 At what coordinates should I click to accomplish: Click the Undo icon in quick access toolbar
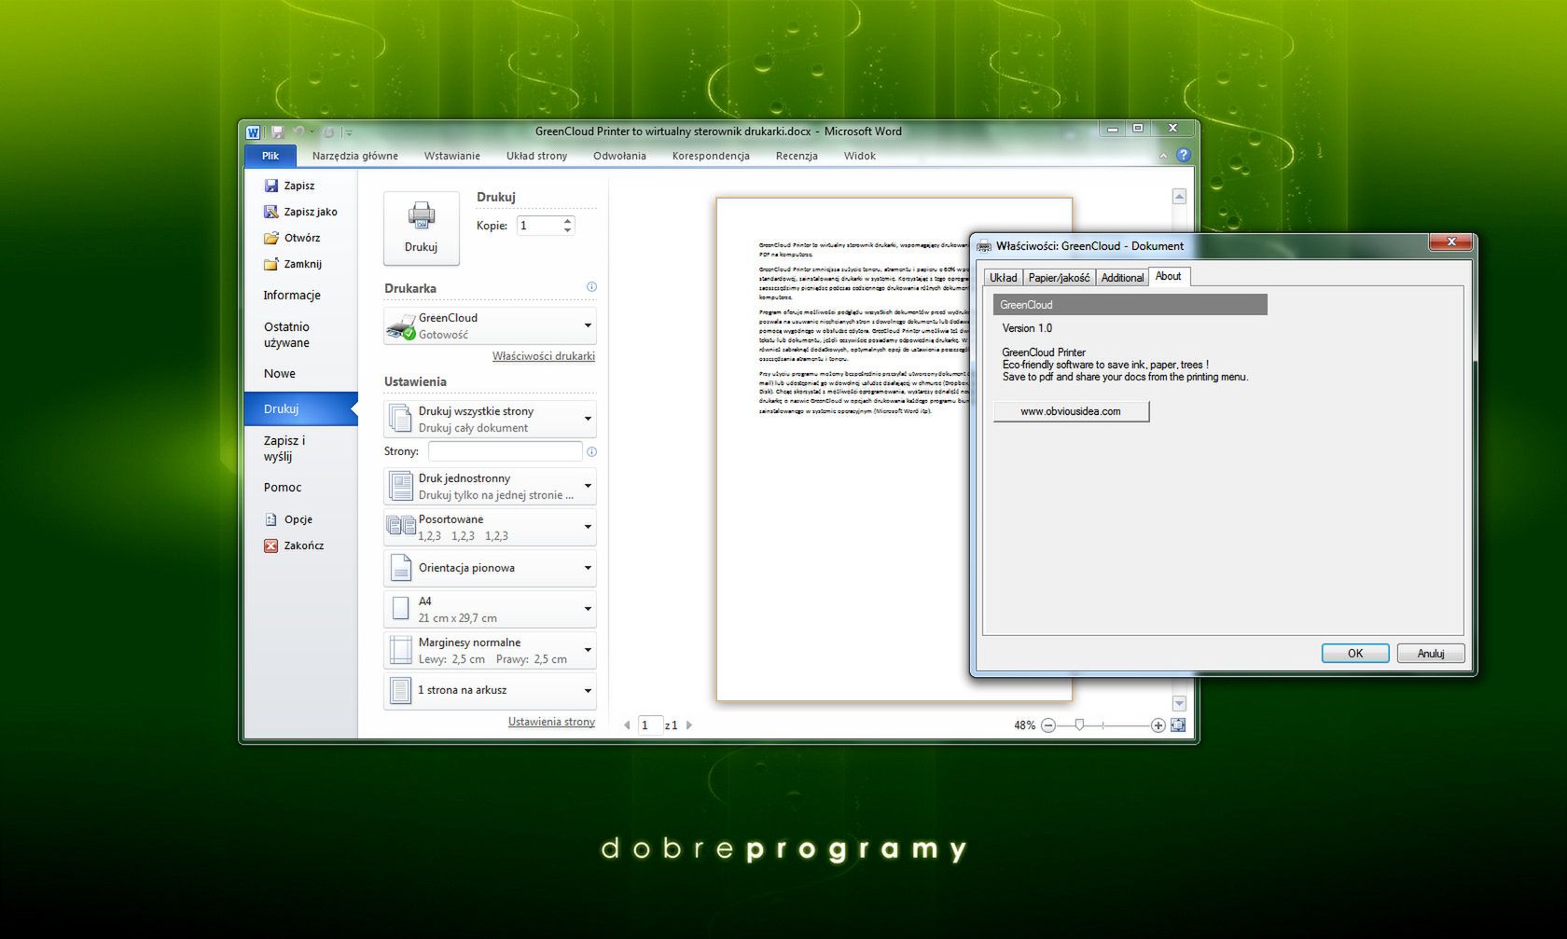click(x=298, y=132)
